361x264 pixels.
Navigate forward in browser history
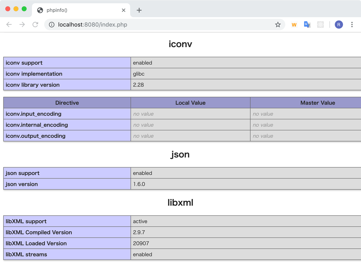[22, 25]
